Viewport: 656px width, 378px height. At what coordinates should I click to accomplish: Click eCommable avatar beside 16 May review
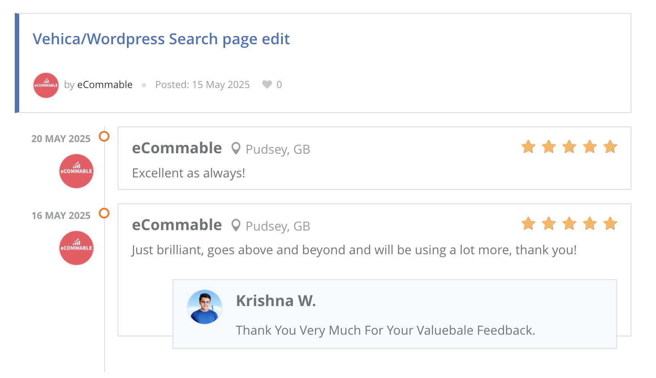pos(76,248)
